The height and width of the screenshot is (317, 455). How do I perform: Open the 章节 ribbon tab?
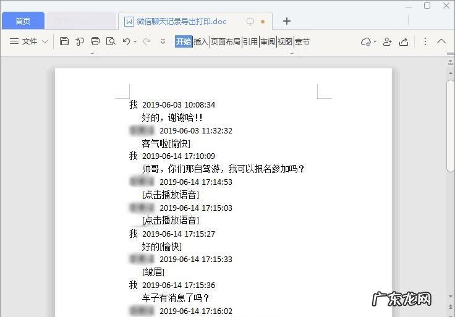pos(302,42)
